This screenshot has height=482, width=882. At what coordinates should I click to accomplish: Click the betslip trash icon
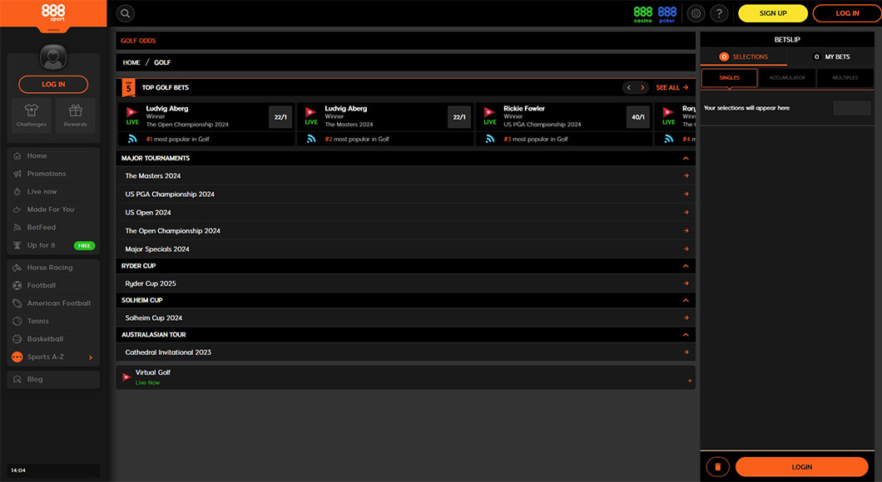[718, 467]
